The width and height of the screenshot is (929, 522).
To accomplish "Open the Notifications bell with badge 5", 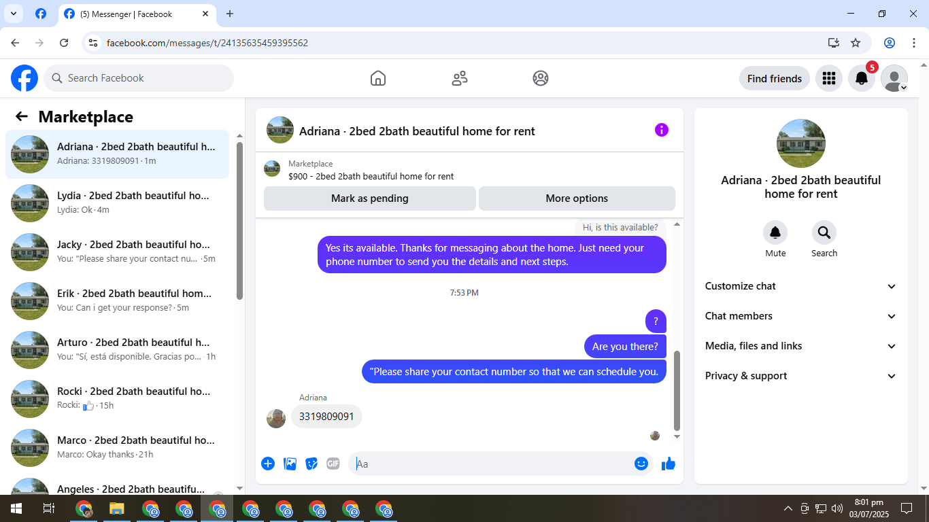I will pos(862,78).
